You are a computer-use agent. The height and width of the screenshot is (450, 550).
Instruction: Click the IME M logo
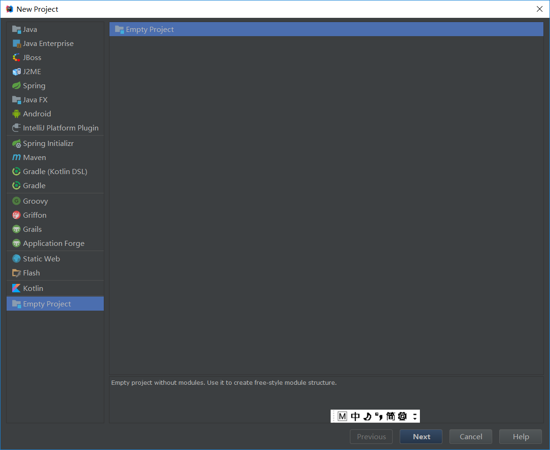click(342, 416)
